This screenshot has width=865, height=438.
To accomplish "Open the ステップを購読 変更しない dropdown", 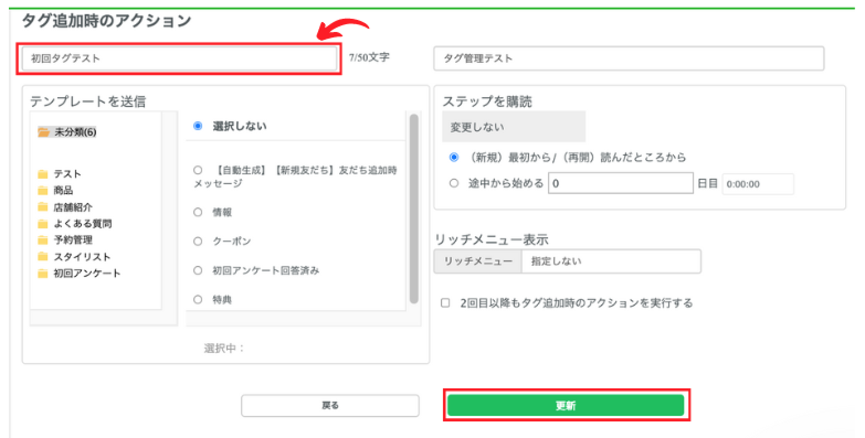I will click(514, 126).
